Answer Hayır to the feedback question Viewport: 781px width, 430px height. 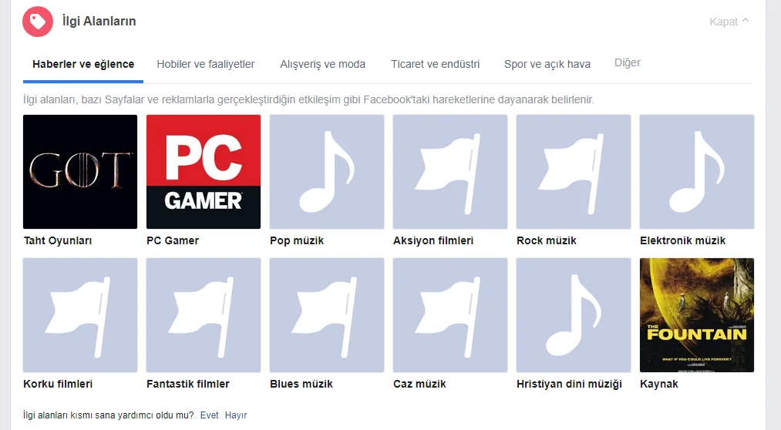[x=236, y=415]
